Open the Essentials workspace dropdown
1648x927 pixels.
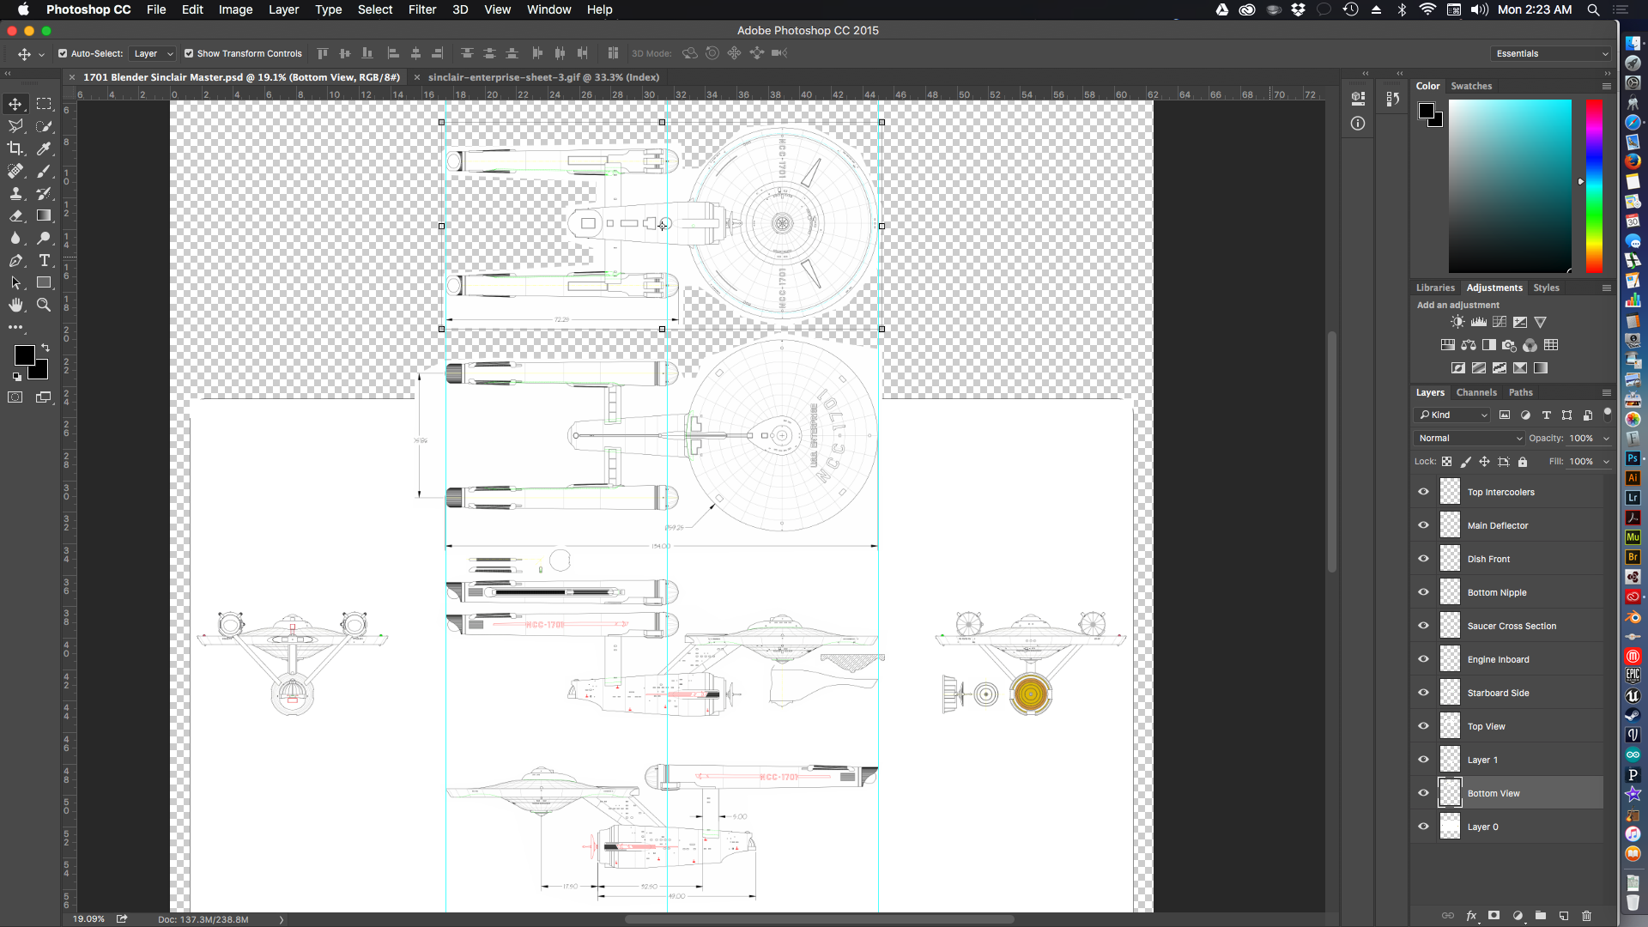(x=1552, y=53)
